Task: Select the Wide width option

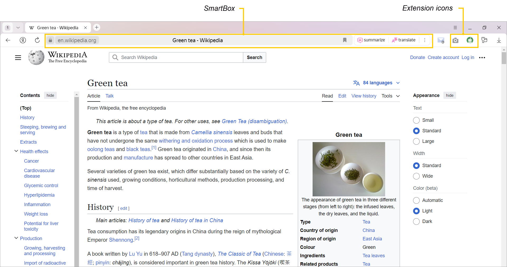Action: (x=416, y=176)
